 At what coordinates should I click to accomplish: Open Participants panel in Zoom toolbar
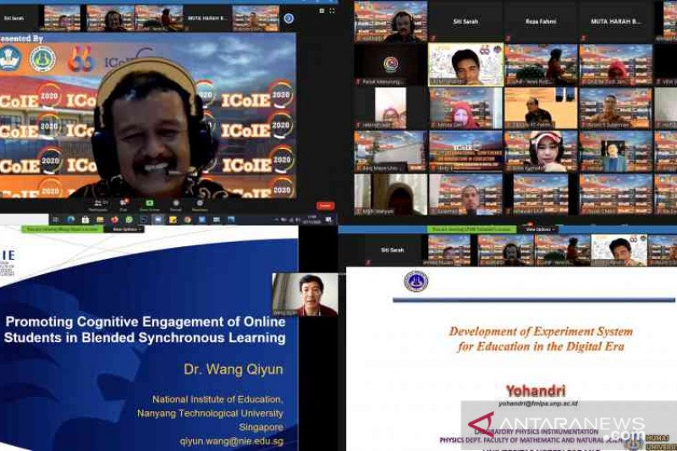pos(98,205)
